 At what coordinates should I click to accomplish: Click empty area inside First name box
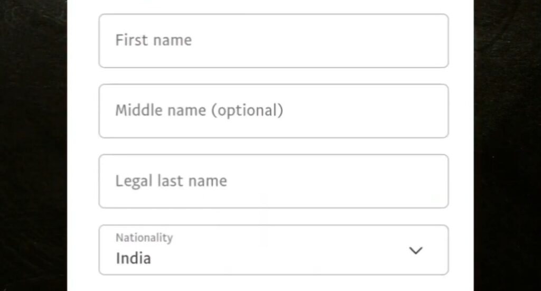321,41
